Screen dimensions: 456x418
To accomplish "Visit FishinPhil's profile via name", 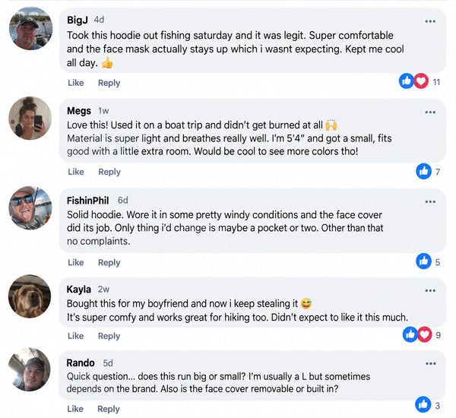I will click(x=88, y=201).
